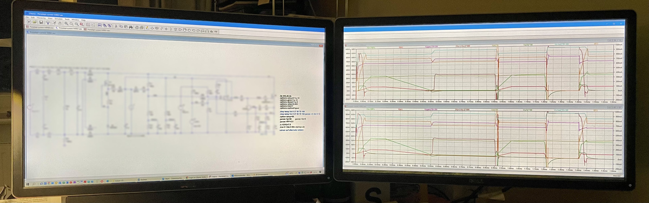Image resolution: width=649 pixels, height=203 pixels.
Task: Click the .lib DKLIB.lib directive on schematic
Action: point(285,96)
